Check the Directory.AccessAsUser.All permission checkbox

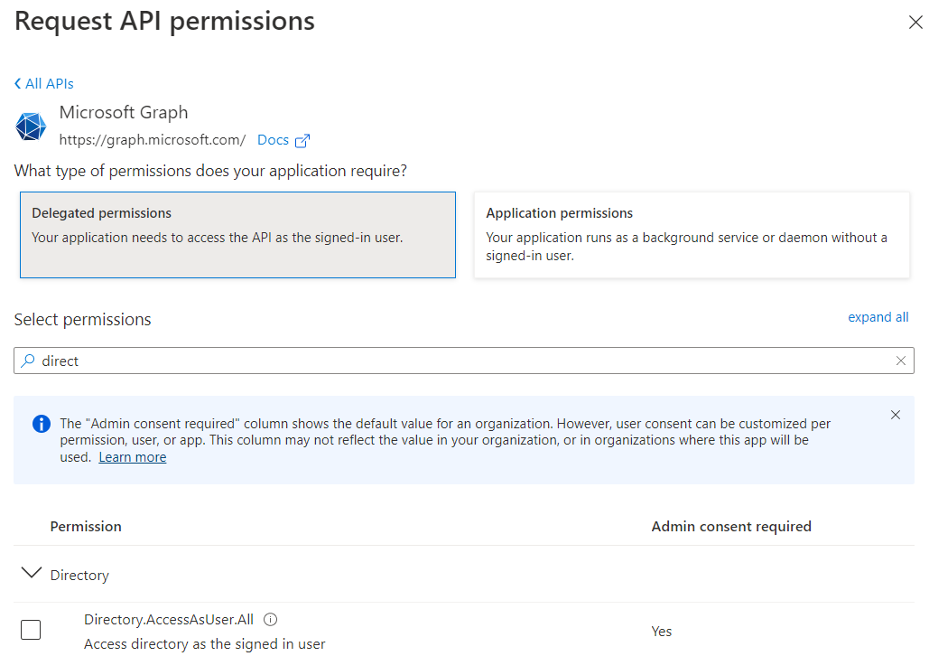[x=30, y=630]
